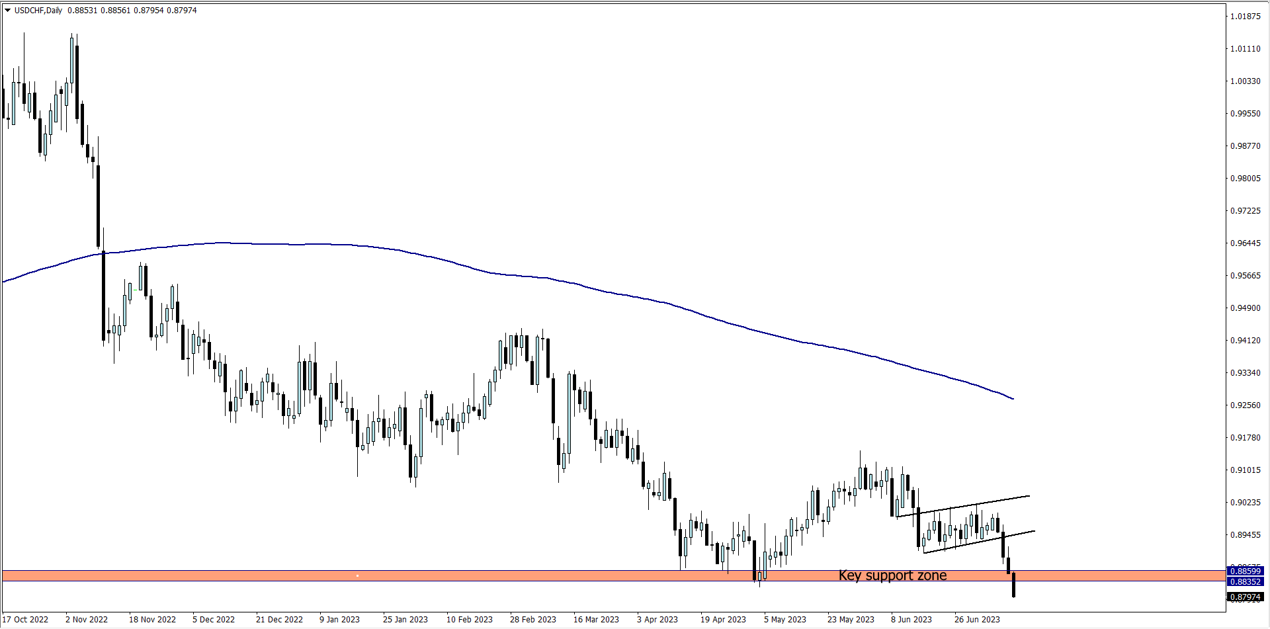Click the 0.96445 price axis label
Screen dimensions: 1270x629
pyautogui.click(x=1245, y=243)
